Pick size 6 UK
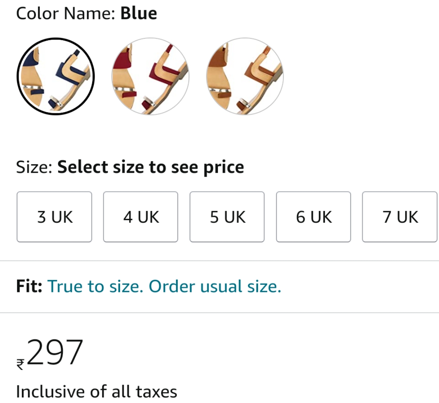Screen dimensions: 439x403 [314, 217]
